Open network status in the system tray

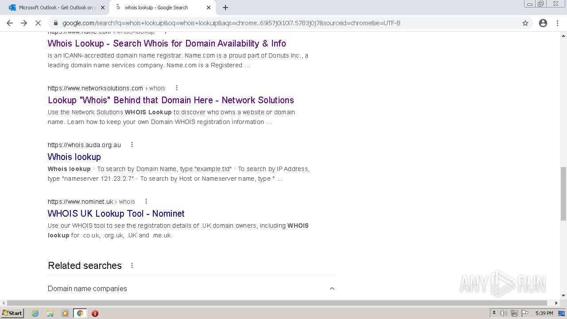tap(514, 313)
